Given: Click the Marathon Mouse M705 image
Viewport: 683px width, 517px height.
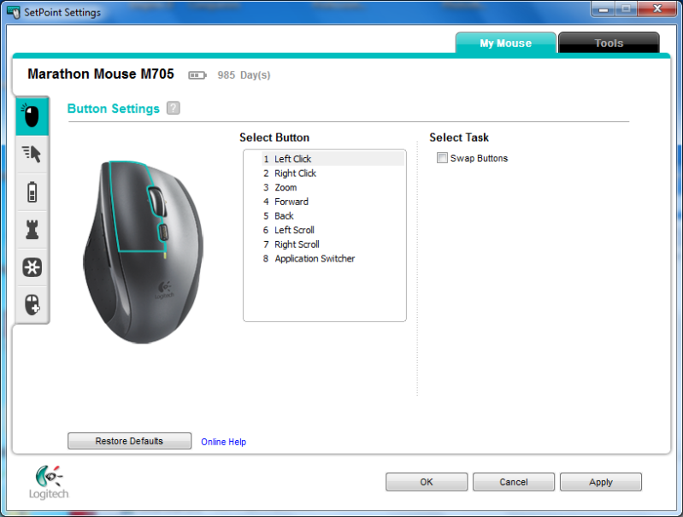Looking at the screenshot, I should (x=143, y=252).
